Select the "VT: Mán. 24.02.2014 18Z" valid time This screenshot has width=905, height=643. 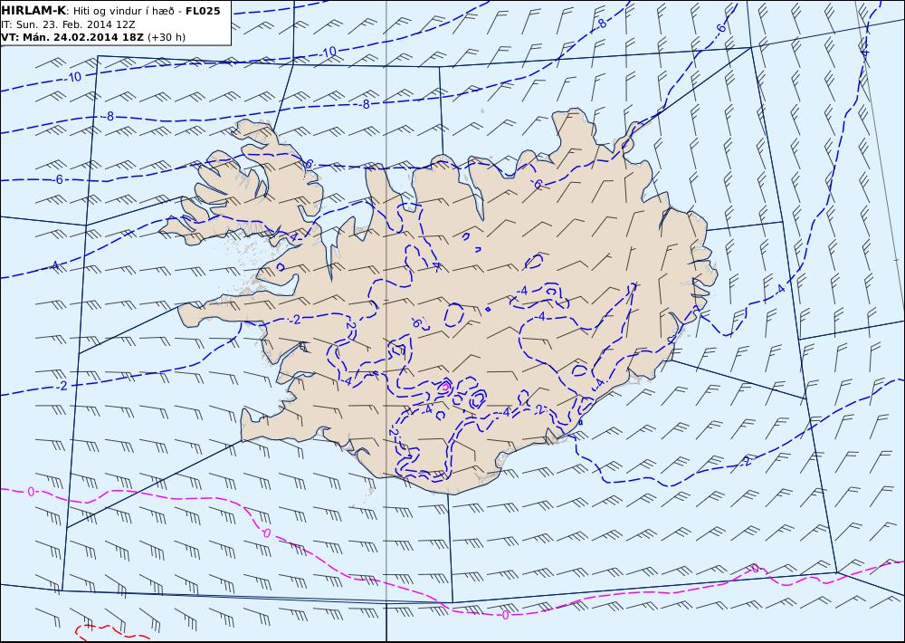(x=72, y=37)
